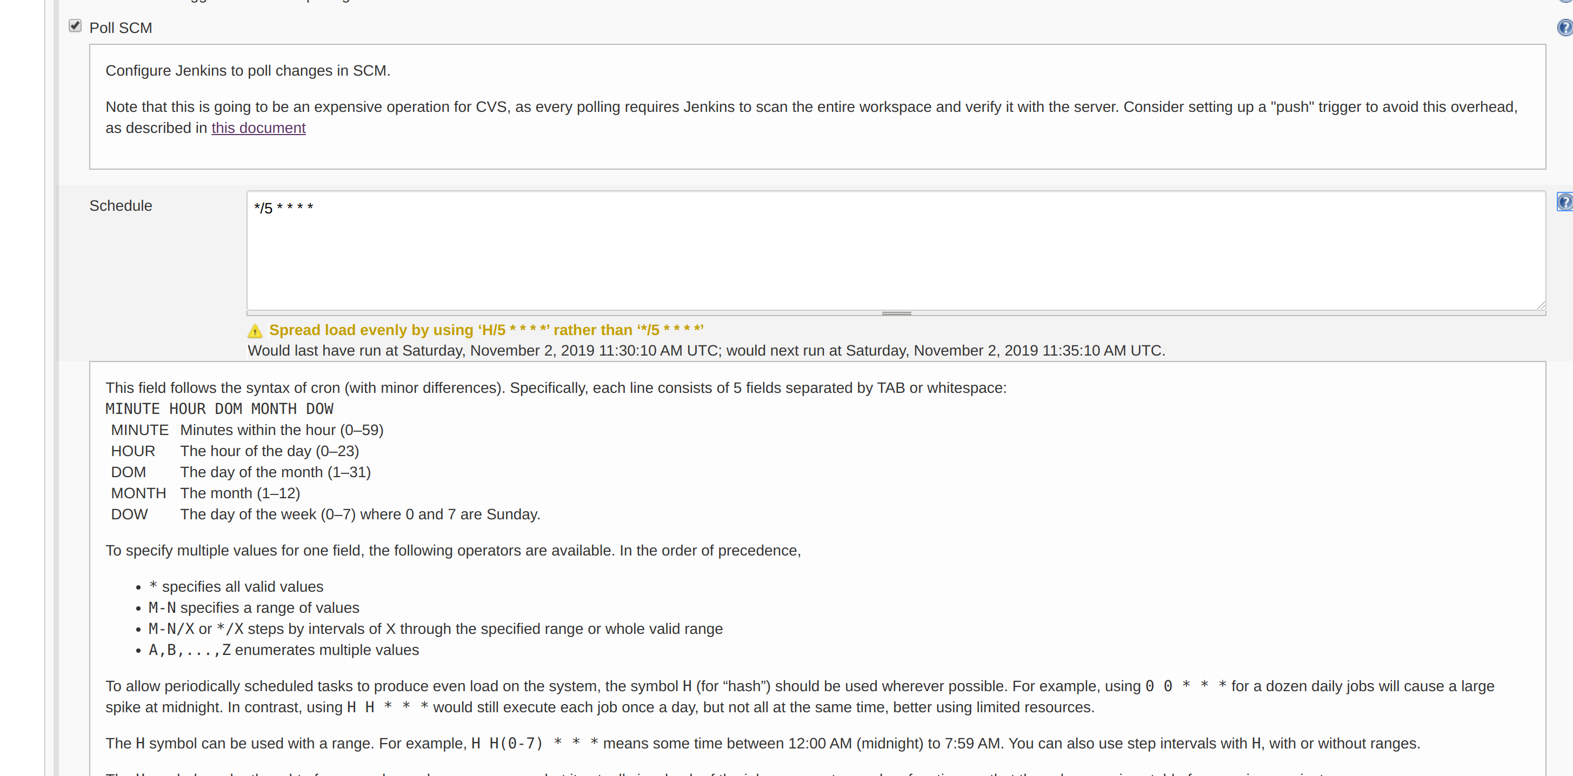Click the next-run time status line

coord(706,351)
